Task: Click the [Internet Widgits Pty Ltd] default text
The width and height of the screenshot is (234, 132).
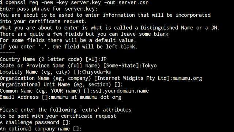Action: coord(132,78)
